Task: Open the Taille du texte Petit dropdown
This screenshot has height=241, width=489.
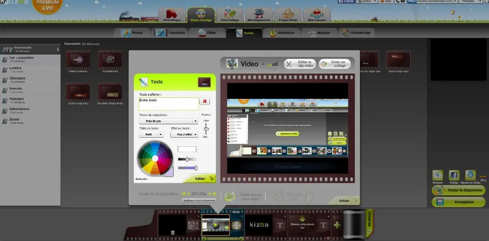Action: (x=151, y=135)
